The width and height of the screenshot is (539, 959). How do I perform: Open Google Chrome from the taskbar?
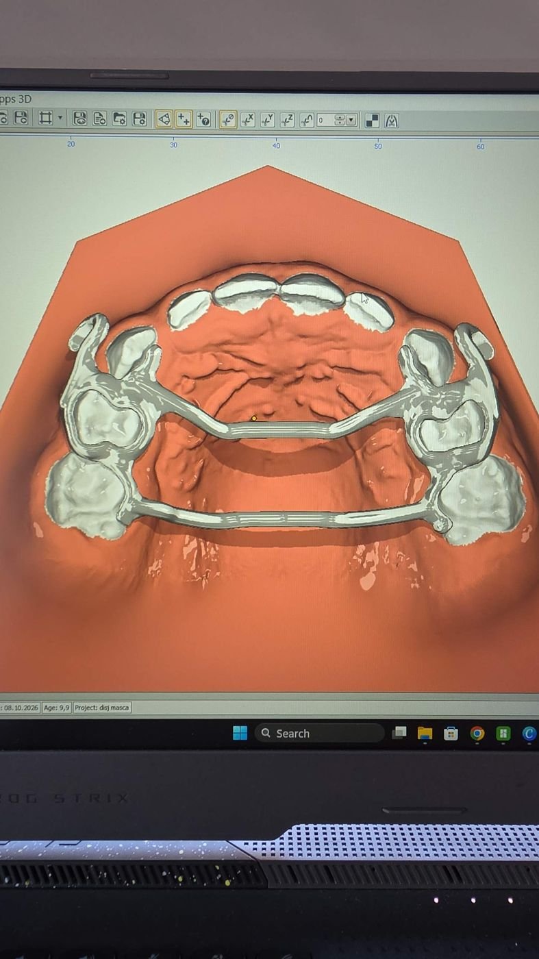point(477,734)
